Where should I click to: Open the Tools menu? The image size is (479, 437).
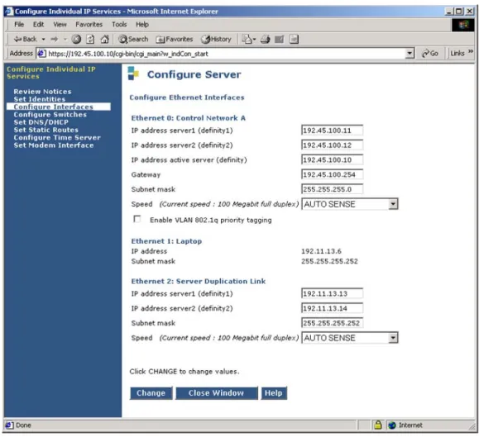point(119,25)
